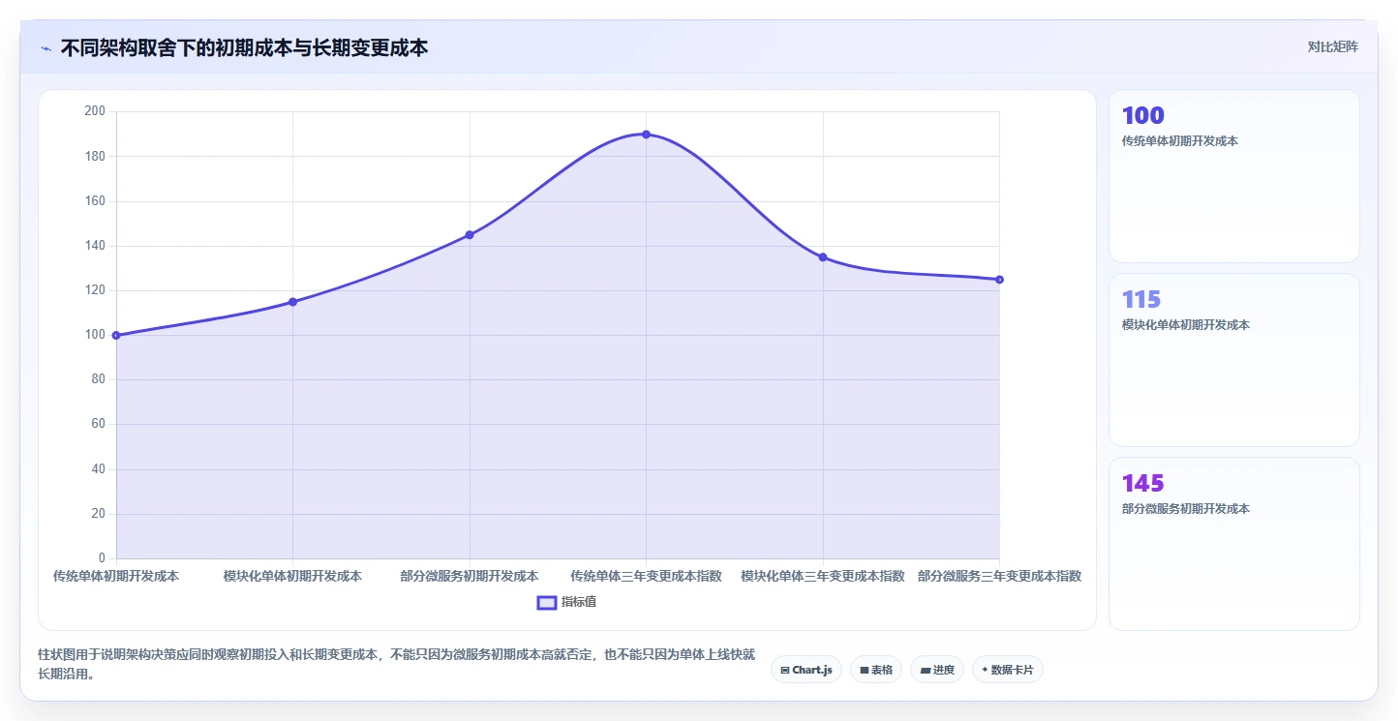
Task: Click the 传统单体初期开发成本 axis label
Action: pyautogui.click(x=116, y=576)
